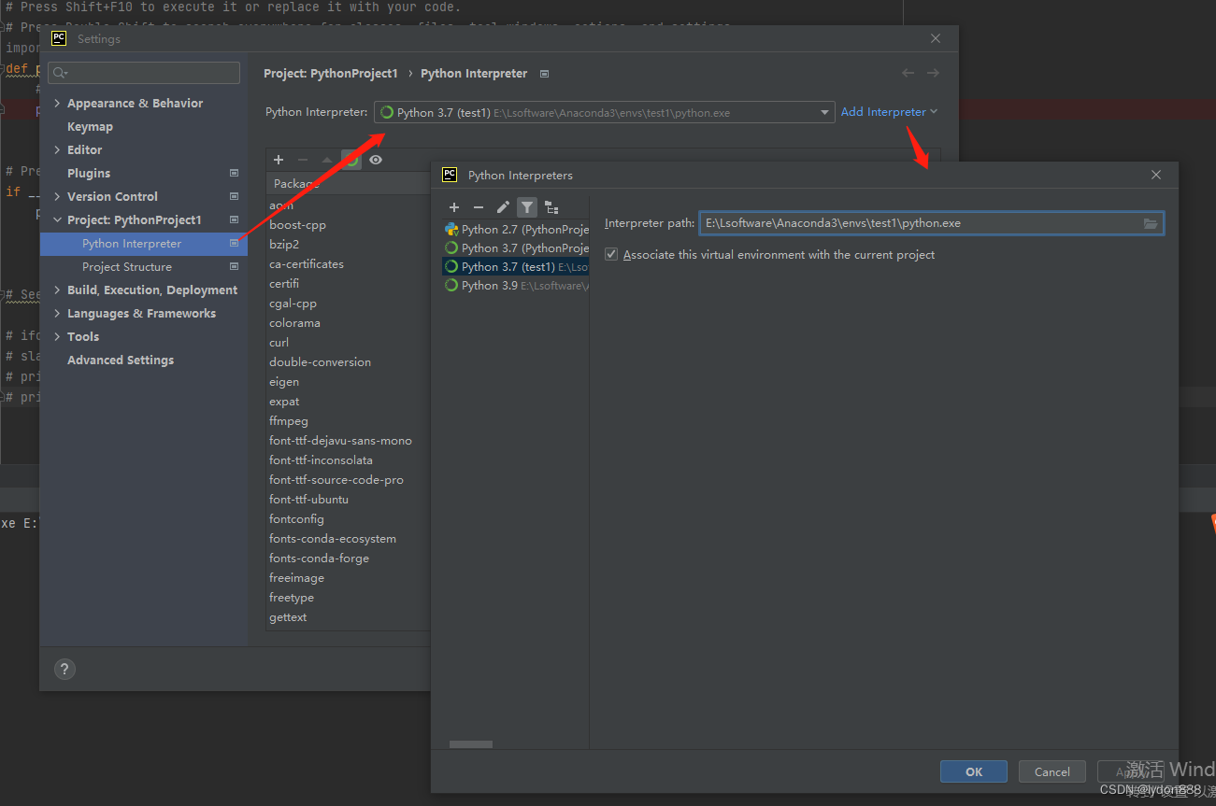The image size is (1216, 806).
Task: Expand the Editor section
Action: click(x=58, y=149)
